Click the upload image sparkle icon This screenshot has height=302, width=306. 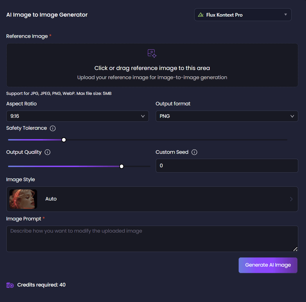(x=152, y=53)
